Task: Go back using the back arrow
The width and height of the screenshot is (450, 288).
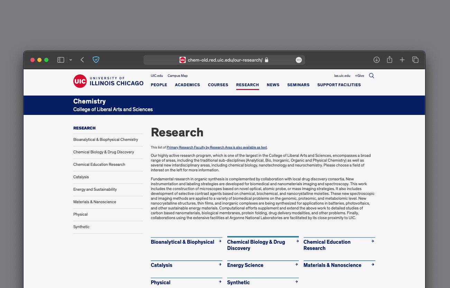Action: [x=82, y=60]
